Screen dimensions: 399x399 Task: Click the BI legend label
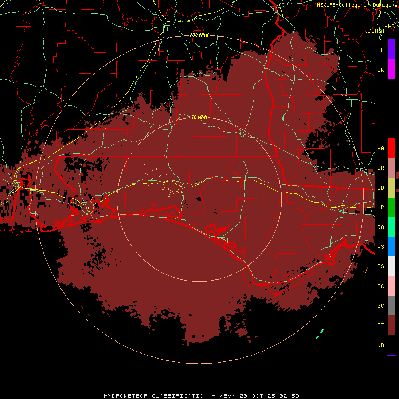(x=380, y=325)
